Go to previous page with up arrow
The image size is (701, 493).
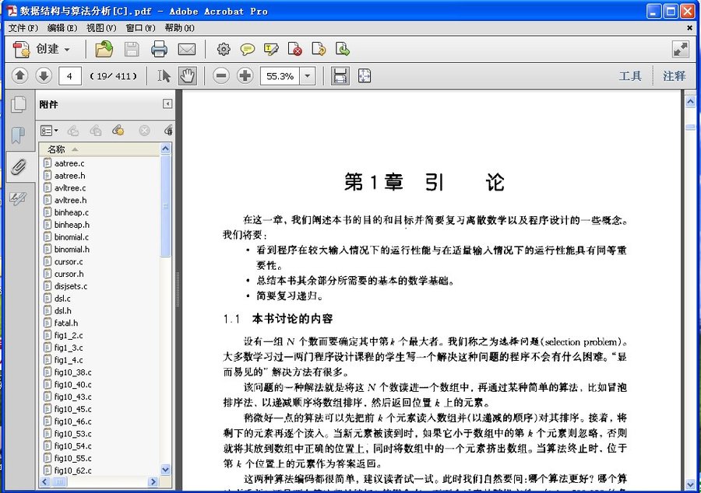(x=20, y=75)
